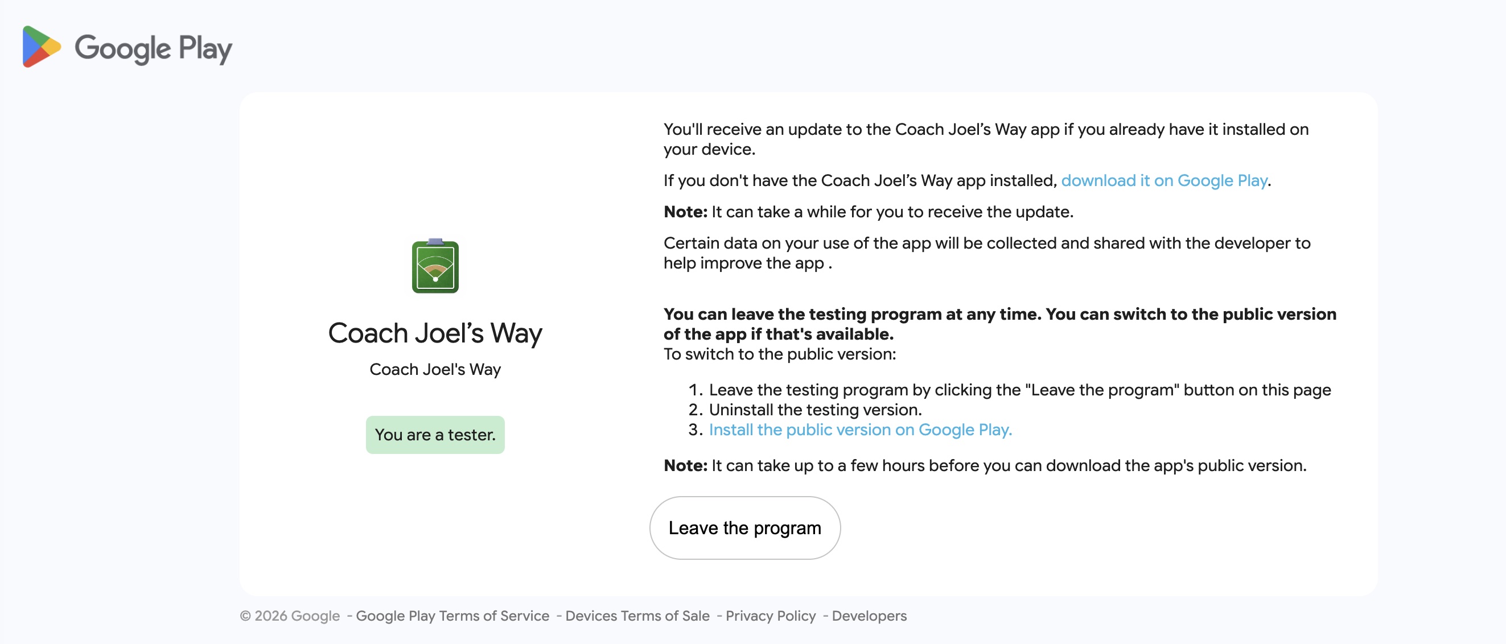Image resolution: width=1506 pixels, height=644 pixels.
Task: Open Install the public version on Google Play link
Action: [861, 430]
